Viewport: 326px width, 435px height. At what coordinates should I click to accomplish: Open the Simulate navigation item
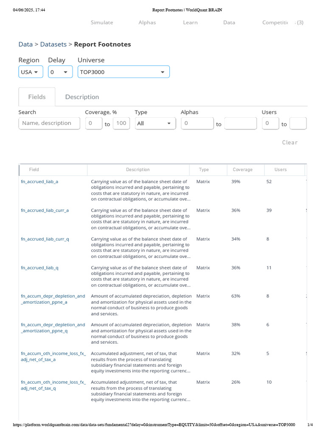pos(102,23)
